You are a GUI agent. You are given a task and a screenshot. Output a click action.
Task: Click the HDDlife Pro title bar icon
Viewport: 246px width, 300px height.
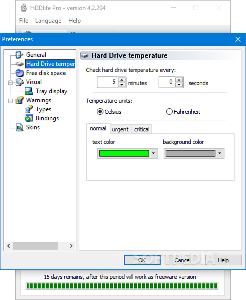[x=24, y=8]
